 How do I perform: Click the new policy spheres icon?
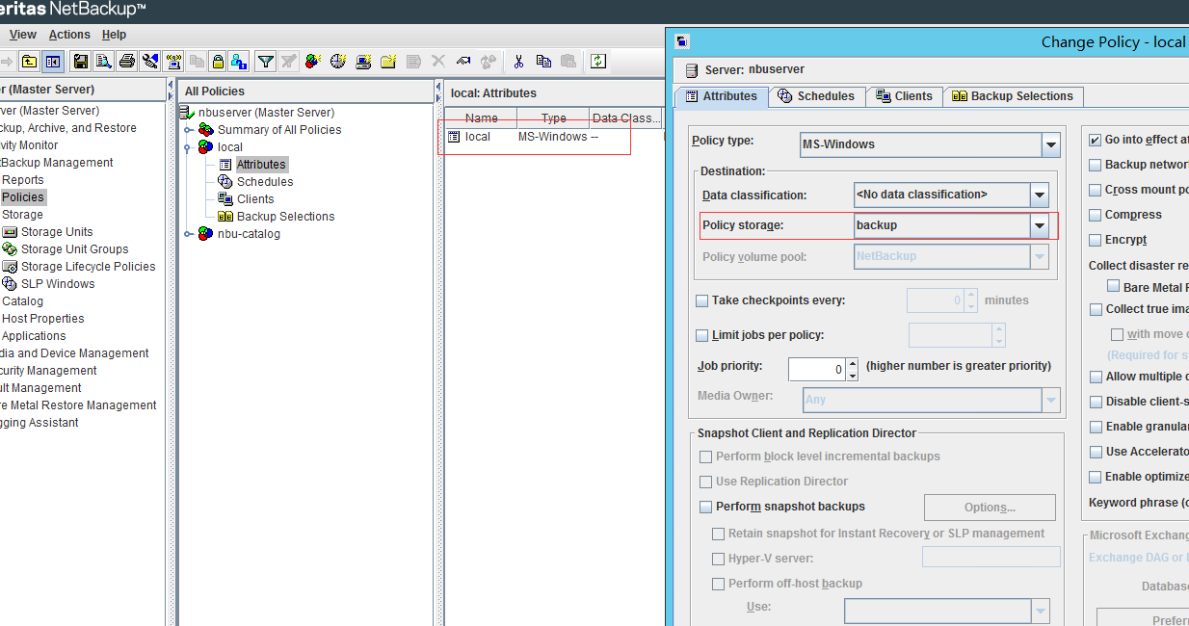(x=313, y=62)
